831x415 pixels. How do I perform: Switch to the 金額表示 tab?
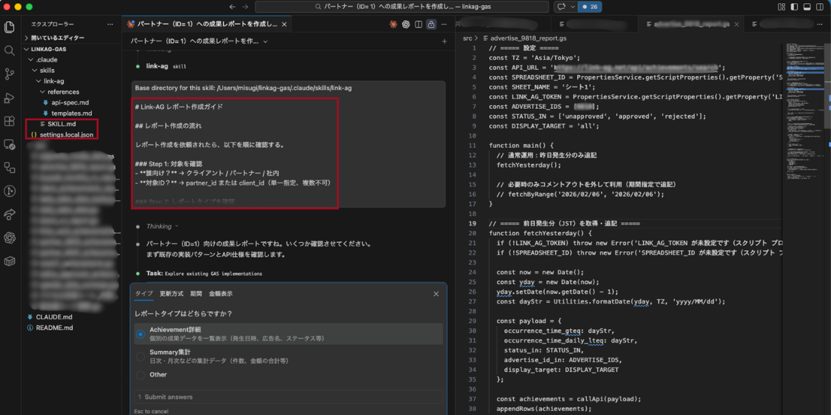(x=220, y=294)
